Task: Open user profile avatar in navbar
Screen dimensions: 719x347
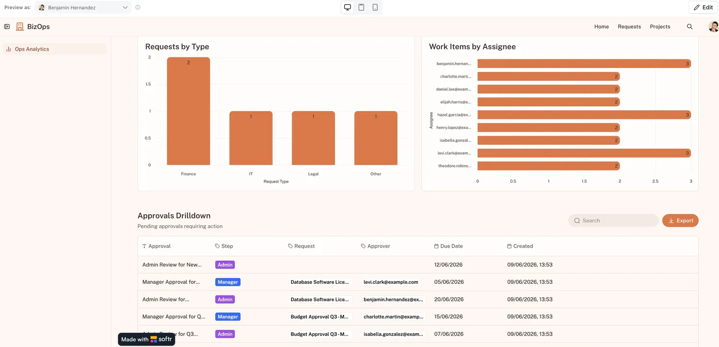Action: [713, 27]
